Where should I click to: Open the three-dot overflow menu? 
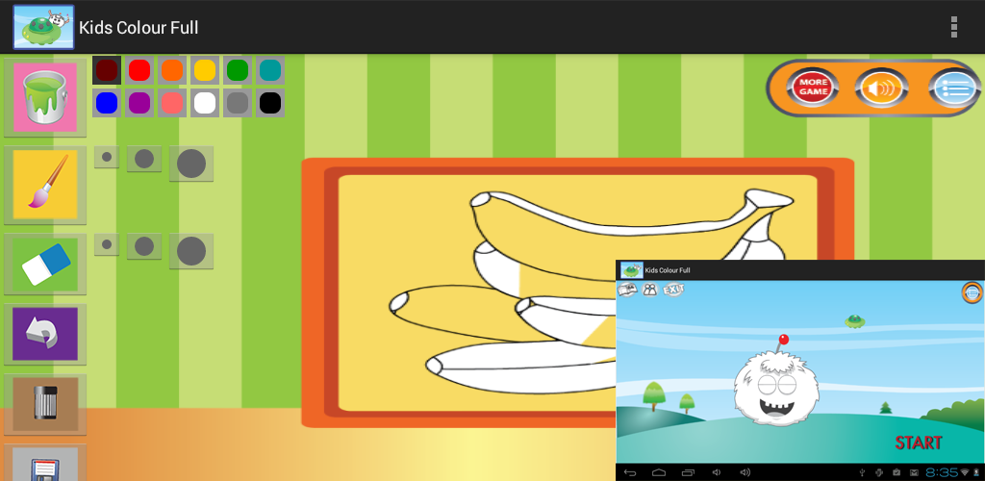click(953, 27)
